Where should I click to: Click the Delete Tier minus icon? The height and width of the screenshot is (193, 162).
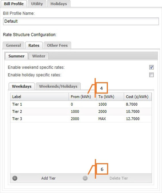[x=85, y=178]
